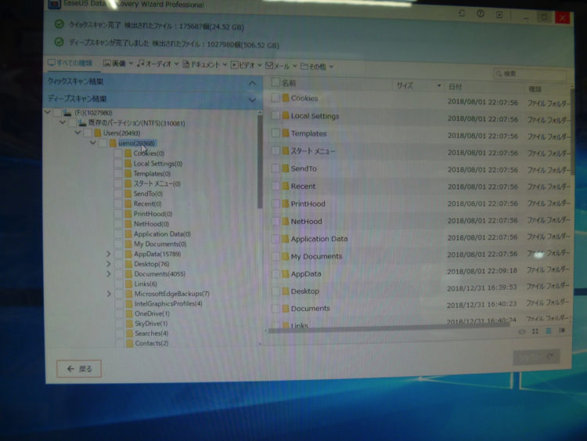Tick the Users(20493) tree checkbox
This screenshot has height=441, width=587.
[88, 132]
